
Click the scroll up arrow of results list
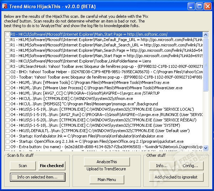[x=205, y=35]
